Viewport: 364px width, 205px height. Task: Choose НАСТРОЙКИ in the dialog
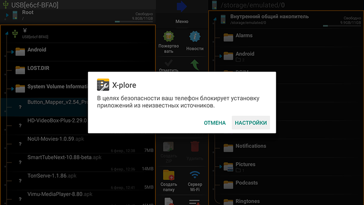pyautogui.click(x=251, y=123)
